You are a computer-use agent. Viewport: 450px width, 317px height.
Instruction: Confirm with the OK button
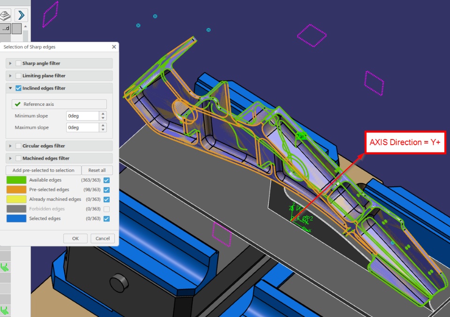75,238
